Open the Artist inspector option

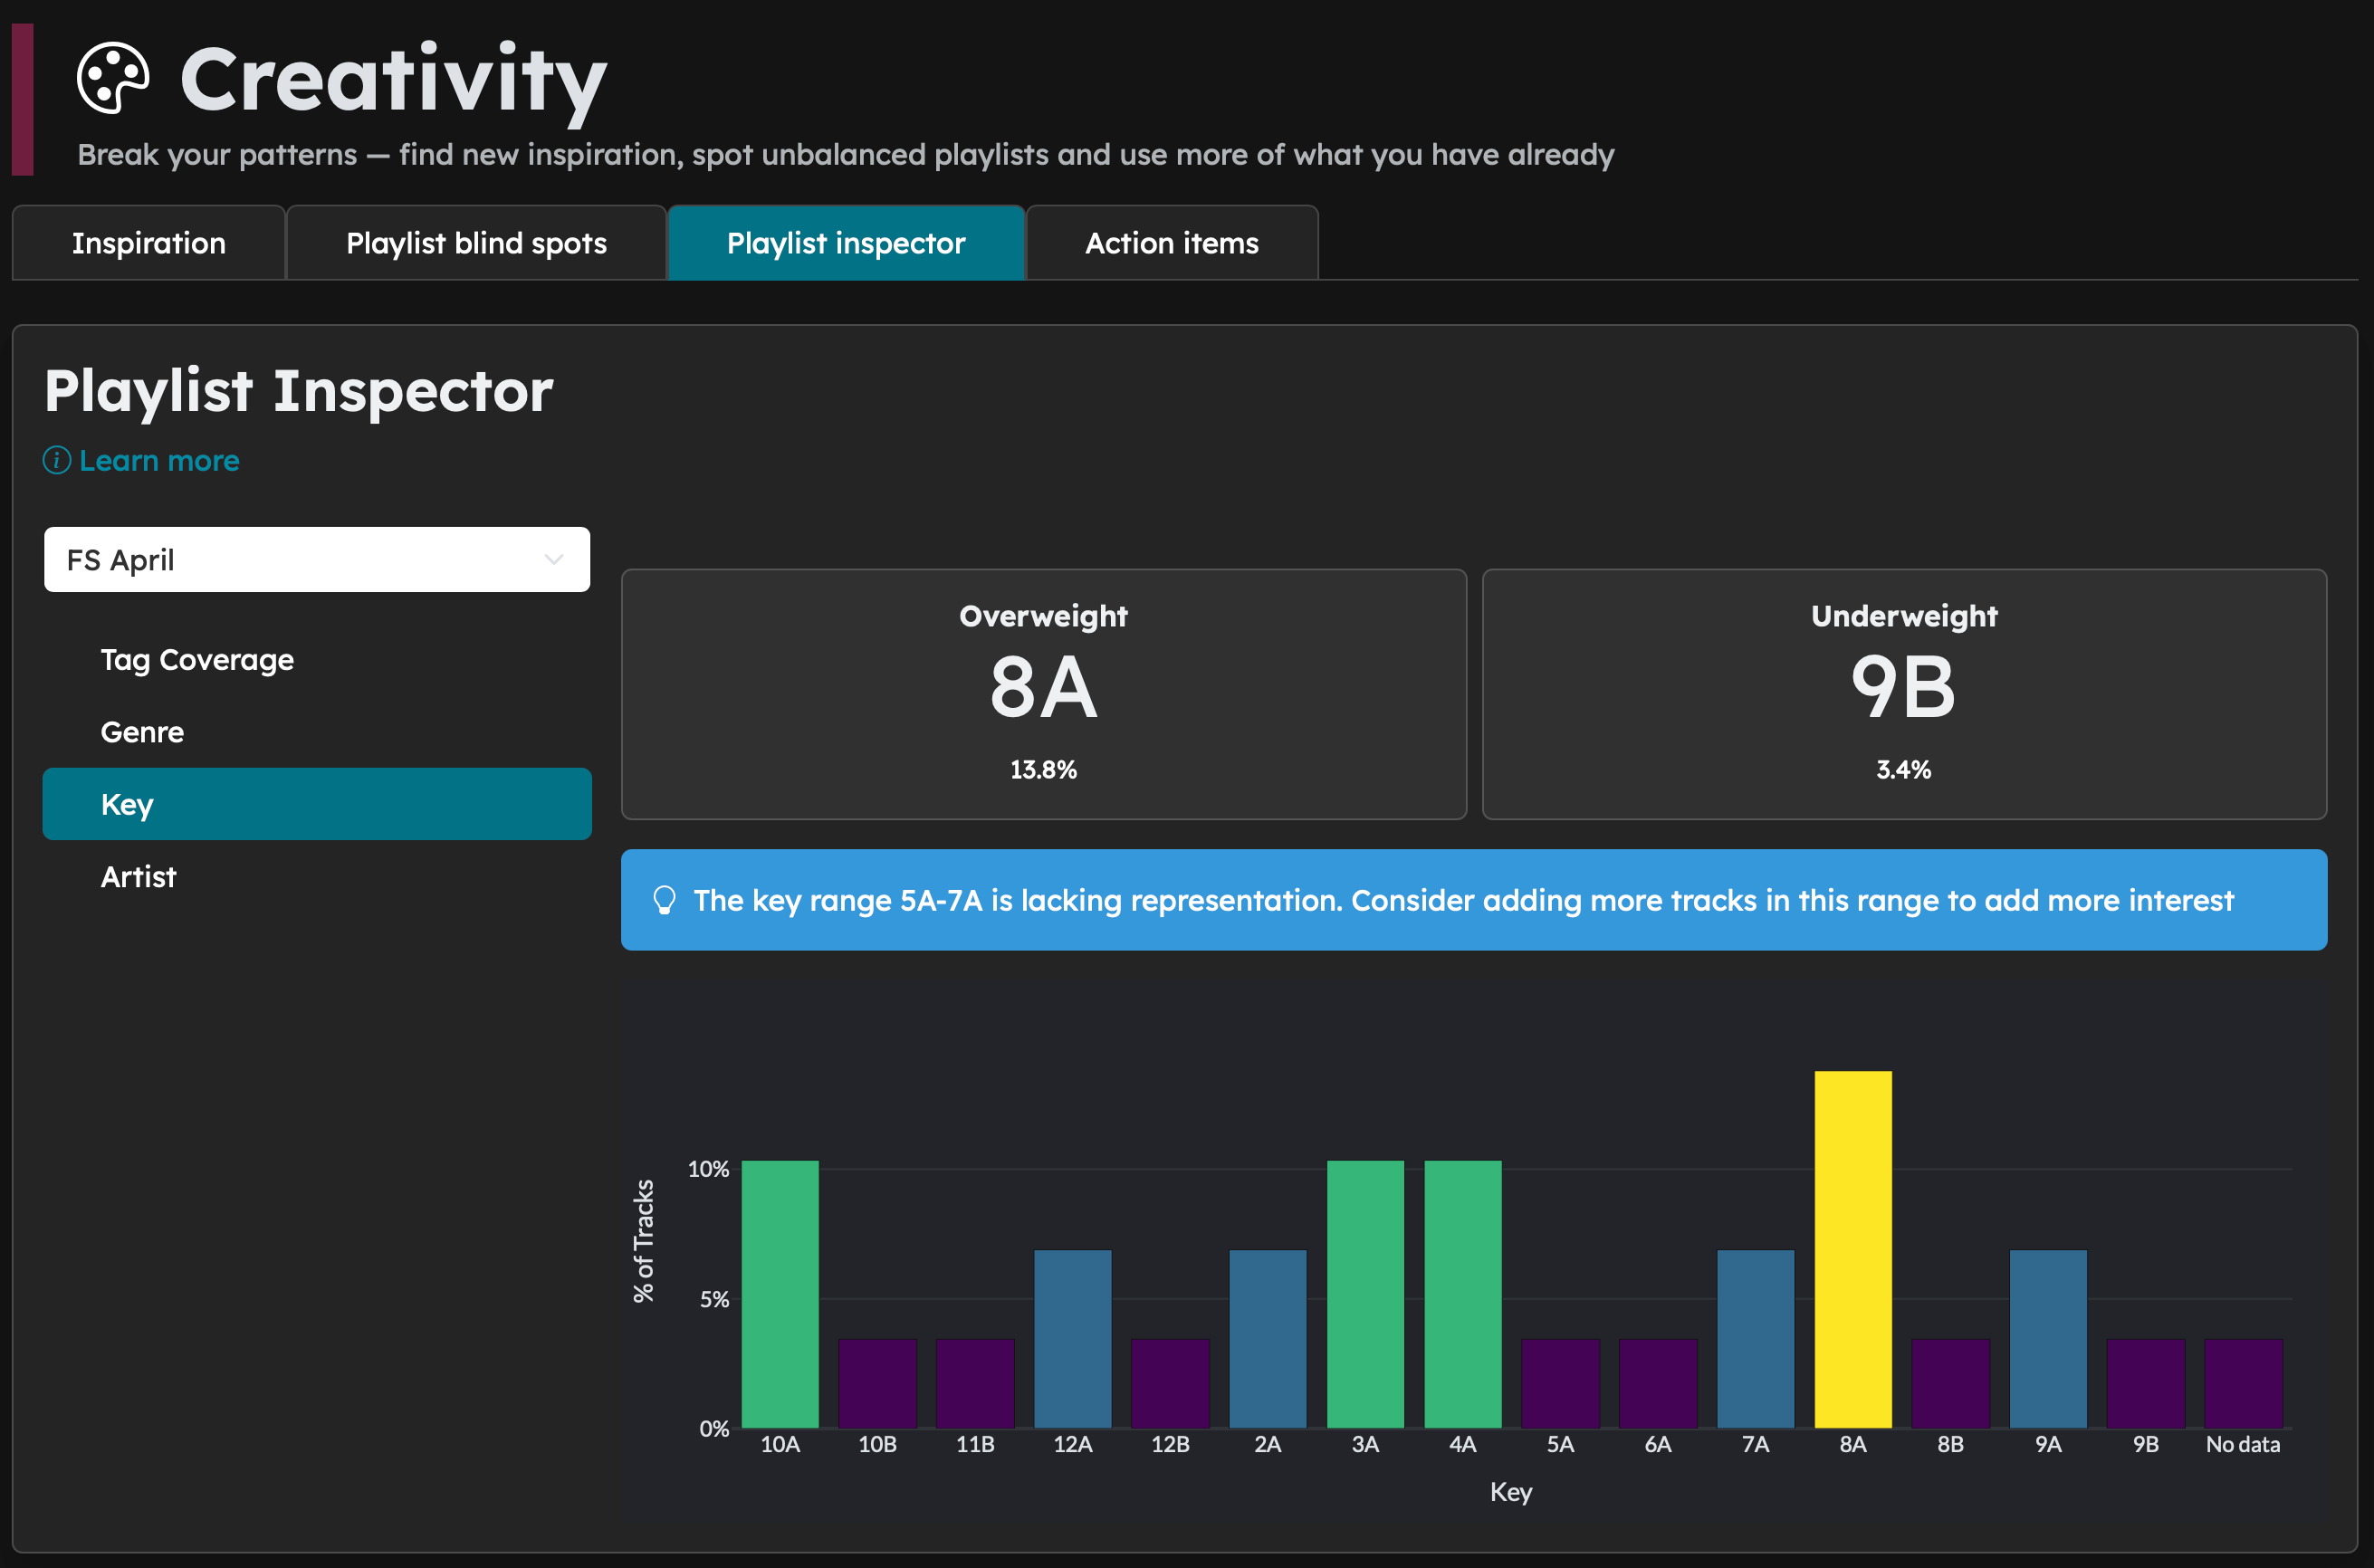[x=138, y=877]
